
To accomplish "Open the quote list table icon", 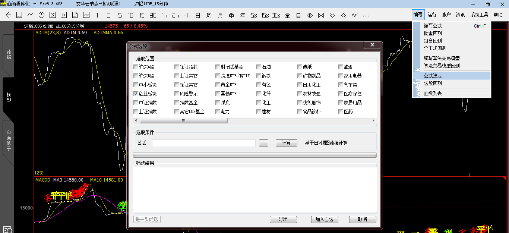I will (x=19, y=15).
